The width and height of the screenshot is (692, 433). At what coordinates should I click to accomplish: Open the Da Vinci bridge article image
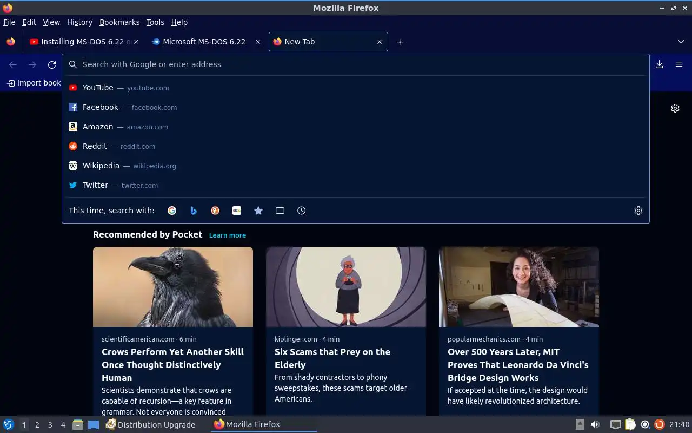point(519,287)
